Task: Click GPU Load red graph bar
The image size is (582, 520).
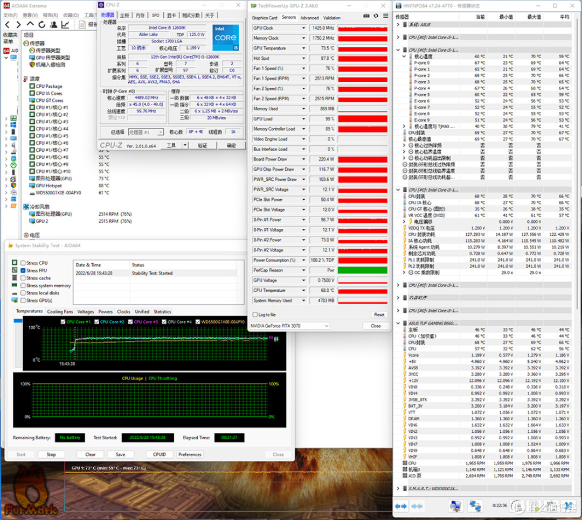Action: point(363,118)
